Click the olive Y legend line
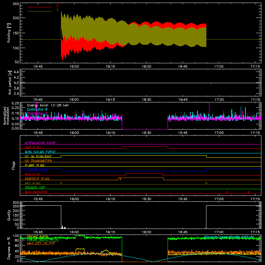The width and height of the screenshot is (265, 265). [x=39, y=11]
